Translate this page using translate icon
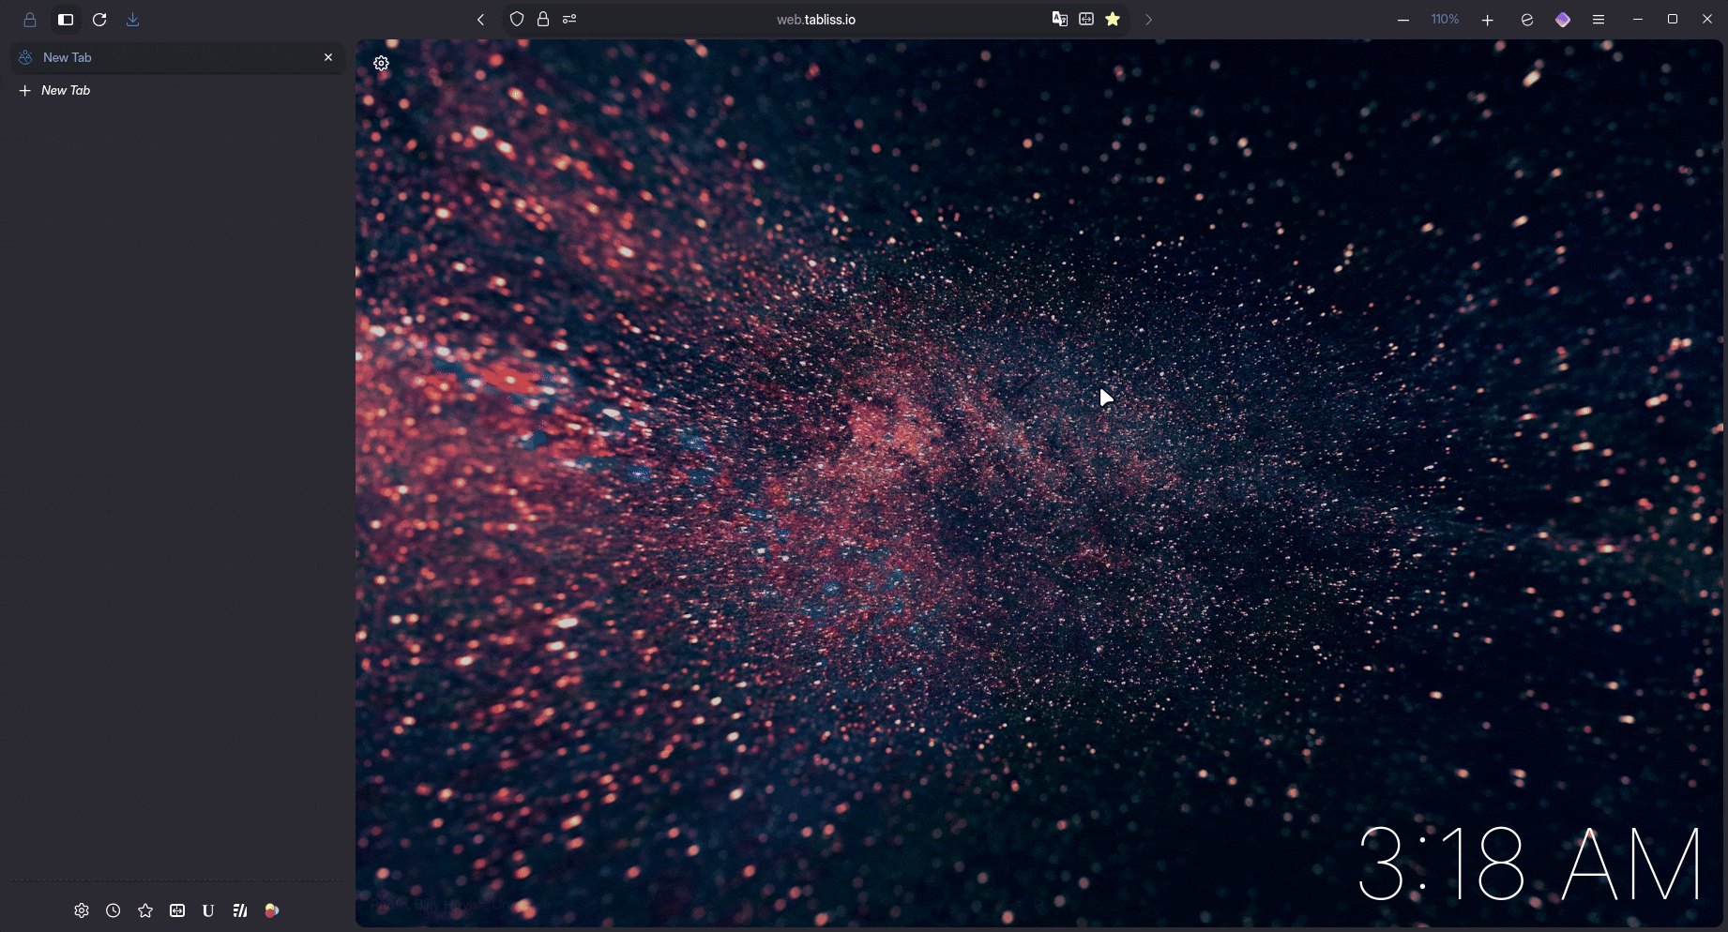The width and height of the screenshot is (1728, 932). point(1059,20)
